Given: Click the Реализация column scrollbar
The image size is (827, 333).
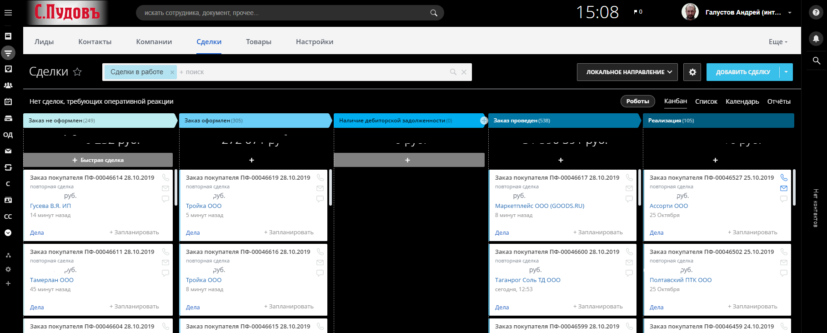Looking at the screenshot, I should (794, 187).
